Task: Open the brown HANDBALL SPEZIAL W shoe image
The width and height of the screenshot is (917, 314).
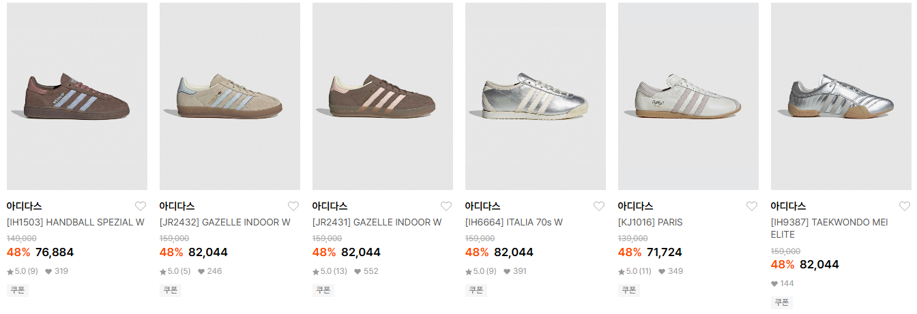Action: coord(77,96)
